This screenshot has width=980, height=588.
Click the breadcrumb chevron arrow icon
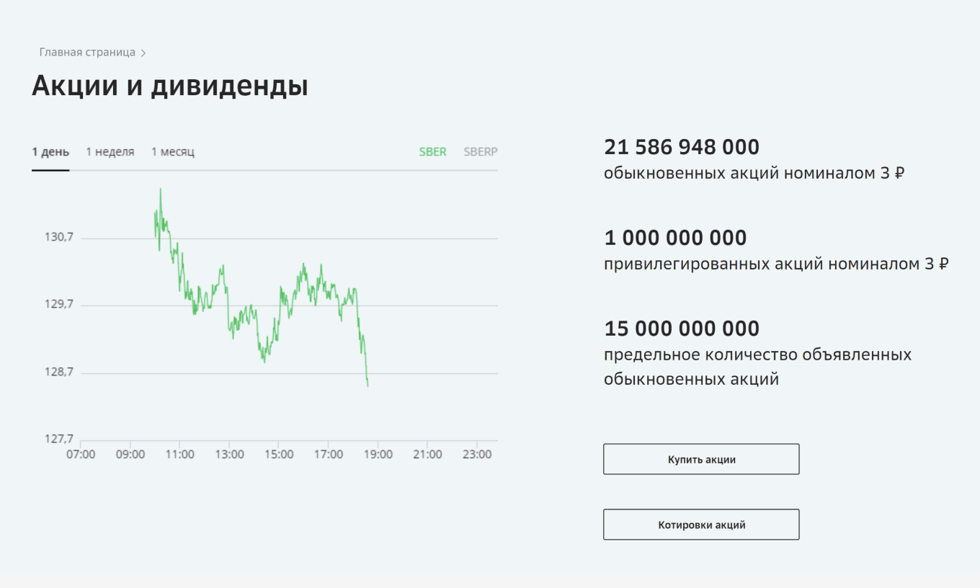[143, 53]
